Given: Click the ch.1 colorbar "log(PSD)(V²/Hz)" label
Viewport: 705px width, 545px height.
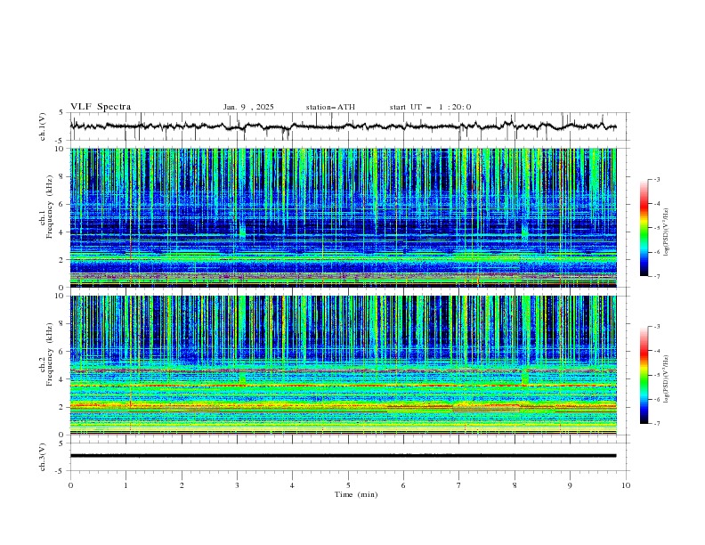Looking at the screenshot, I should [x=666, y=232].
